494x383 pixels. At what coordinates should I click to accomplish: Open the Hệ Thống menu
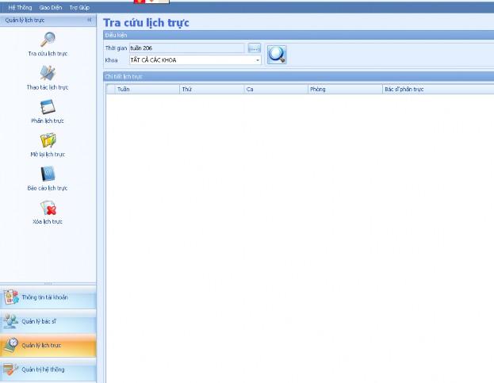click(18, 7)
